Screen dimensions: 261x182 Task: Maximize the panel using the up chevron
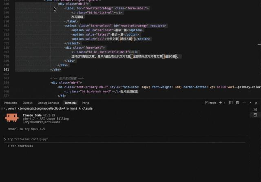click(250, 103)
